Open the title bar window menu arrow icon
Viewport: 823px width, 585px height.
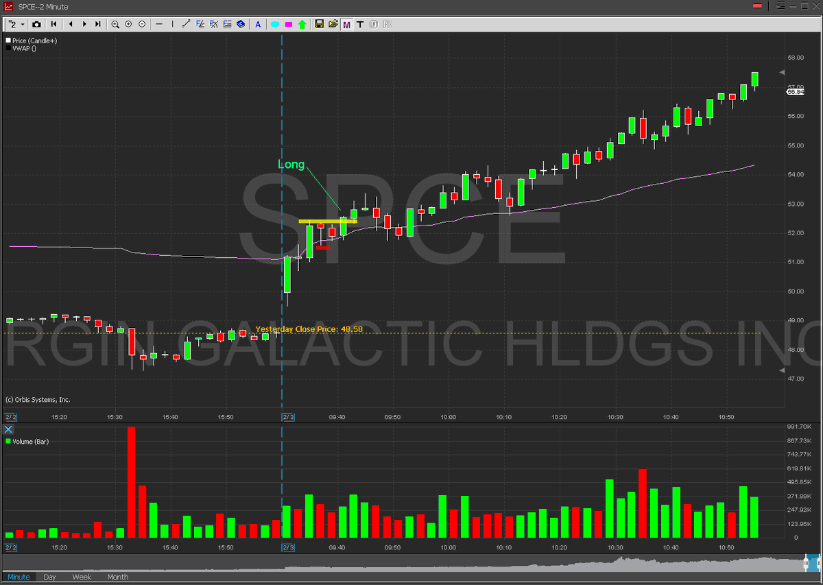778,5
